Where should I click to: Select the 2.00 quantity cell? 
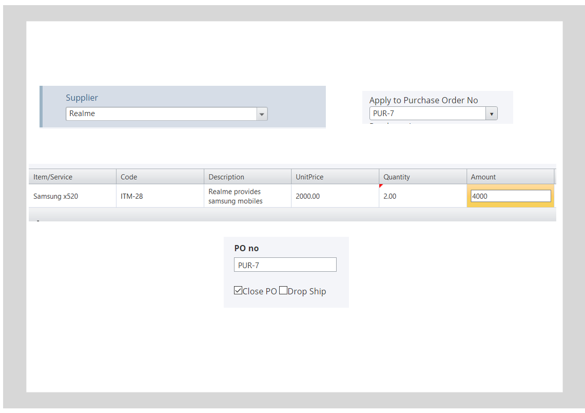click(423, 196)
